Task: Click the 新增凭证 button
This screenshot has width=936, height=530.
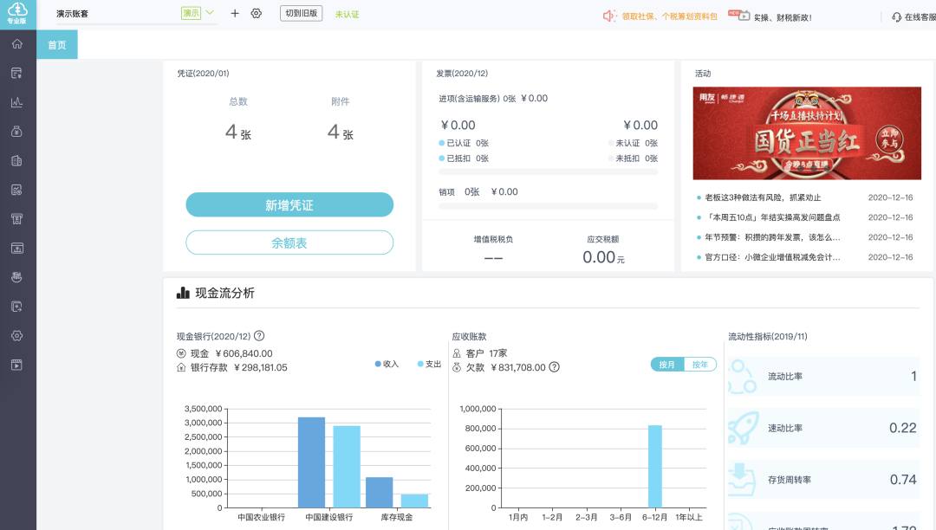Action: coord(289,205)
